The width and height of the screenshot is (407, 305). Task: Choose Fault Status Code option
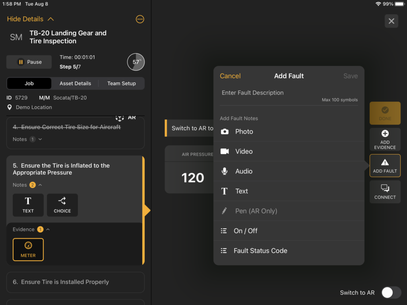(x=289, y=251)
